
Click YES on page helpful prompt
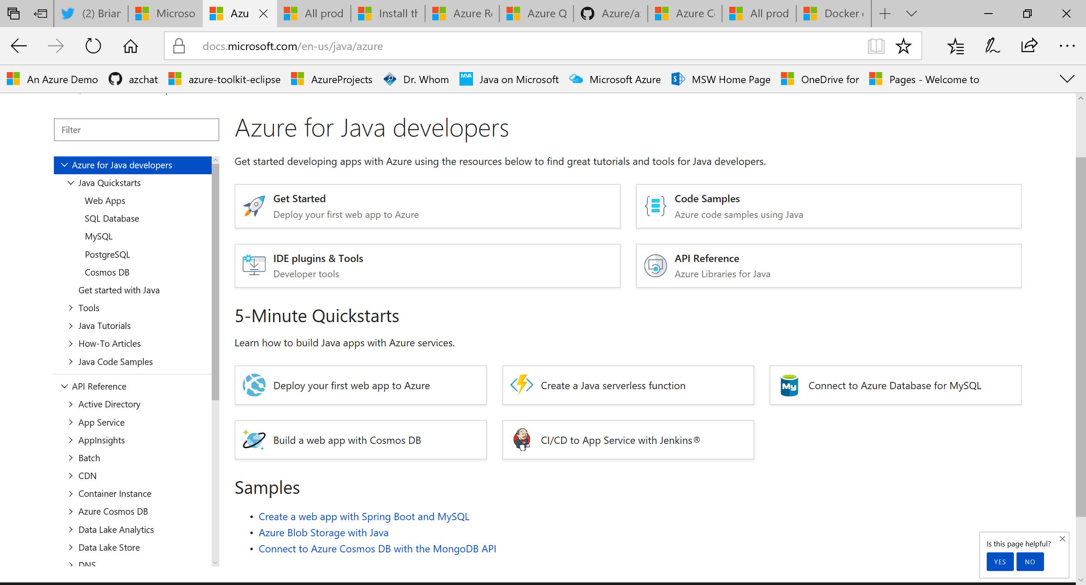coord(1000,562)
